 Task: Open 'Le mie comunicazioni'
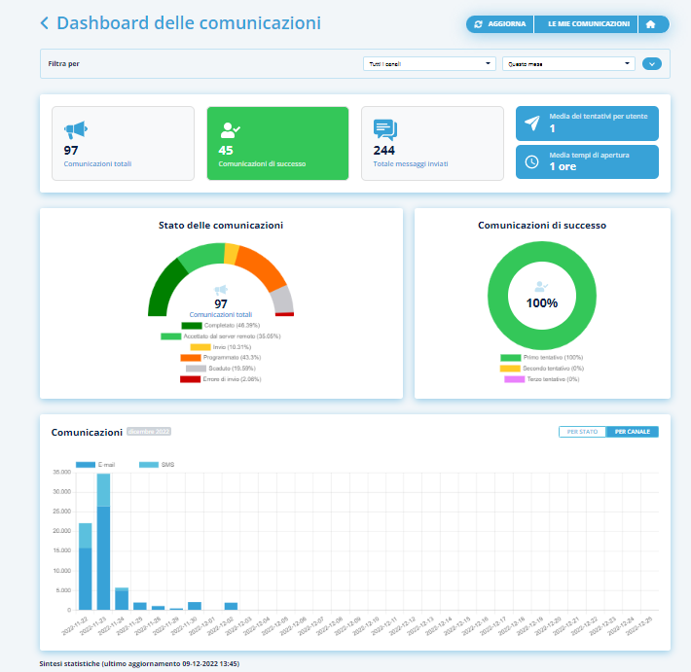click(588, 24)
